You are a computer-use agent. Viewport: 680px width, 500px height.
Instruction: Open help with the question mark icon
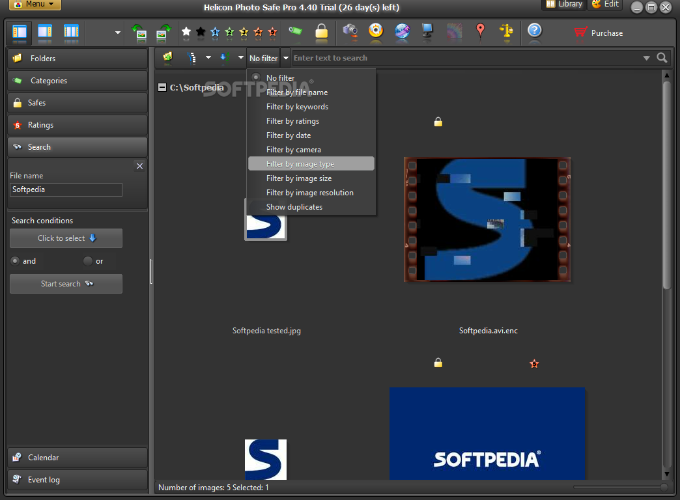[535, 31]
